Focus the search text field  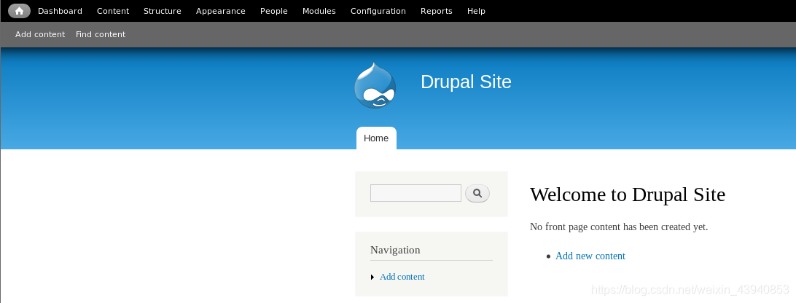[x=415, y=193]
